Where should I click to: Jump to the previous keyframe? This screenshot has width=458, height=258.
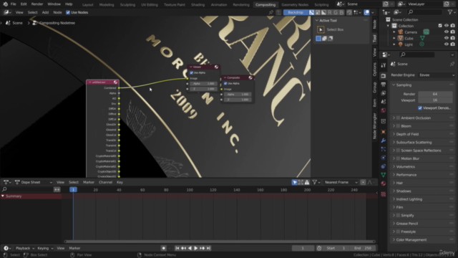click(x=183, y=248)
